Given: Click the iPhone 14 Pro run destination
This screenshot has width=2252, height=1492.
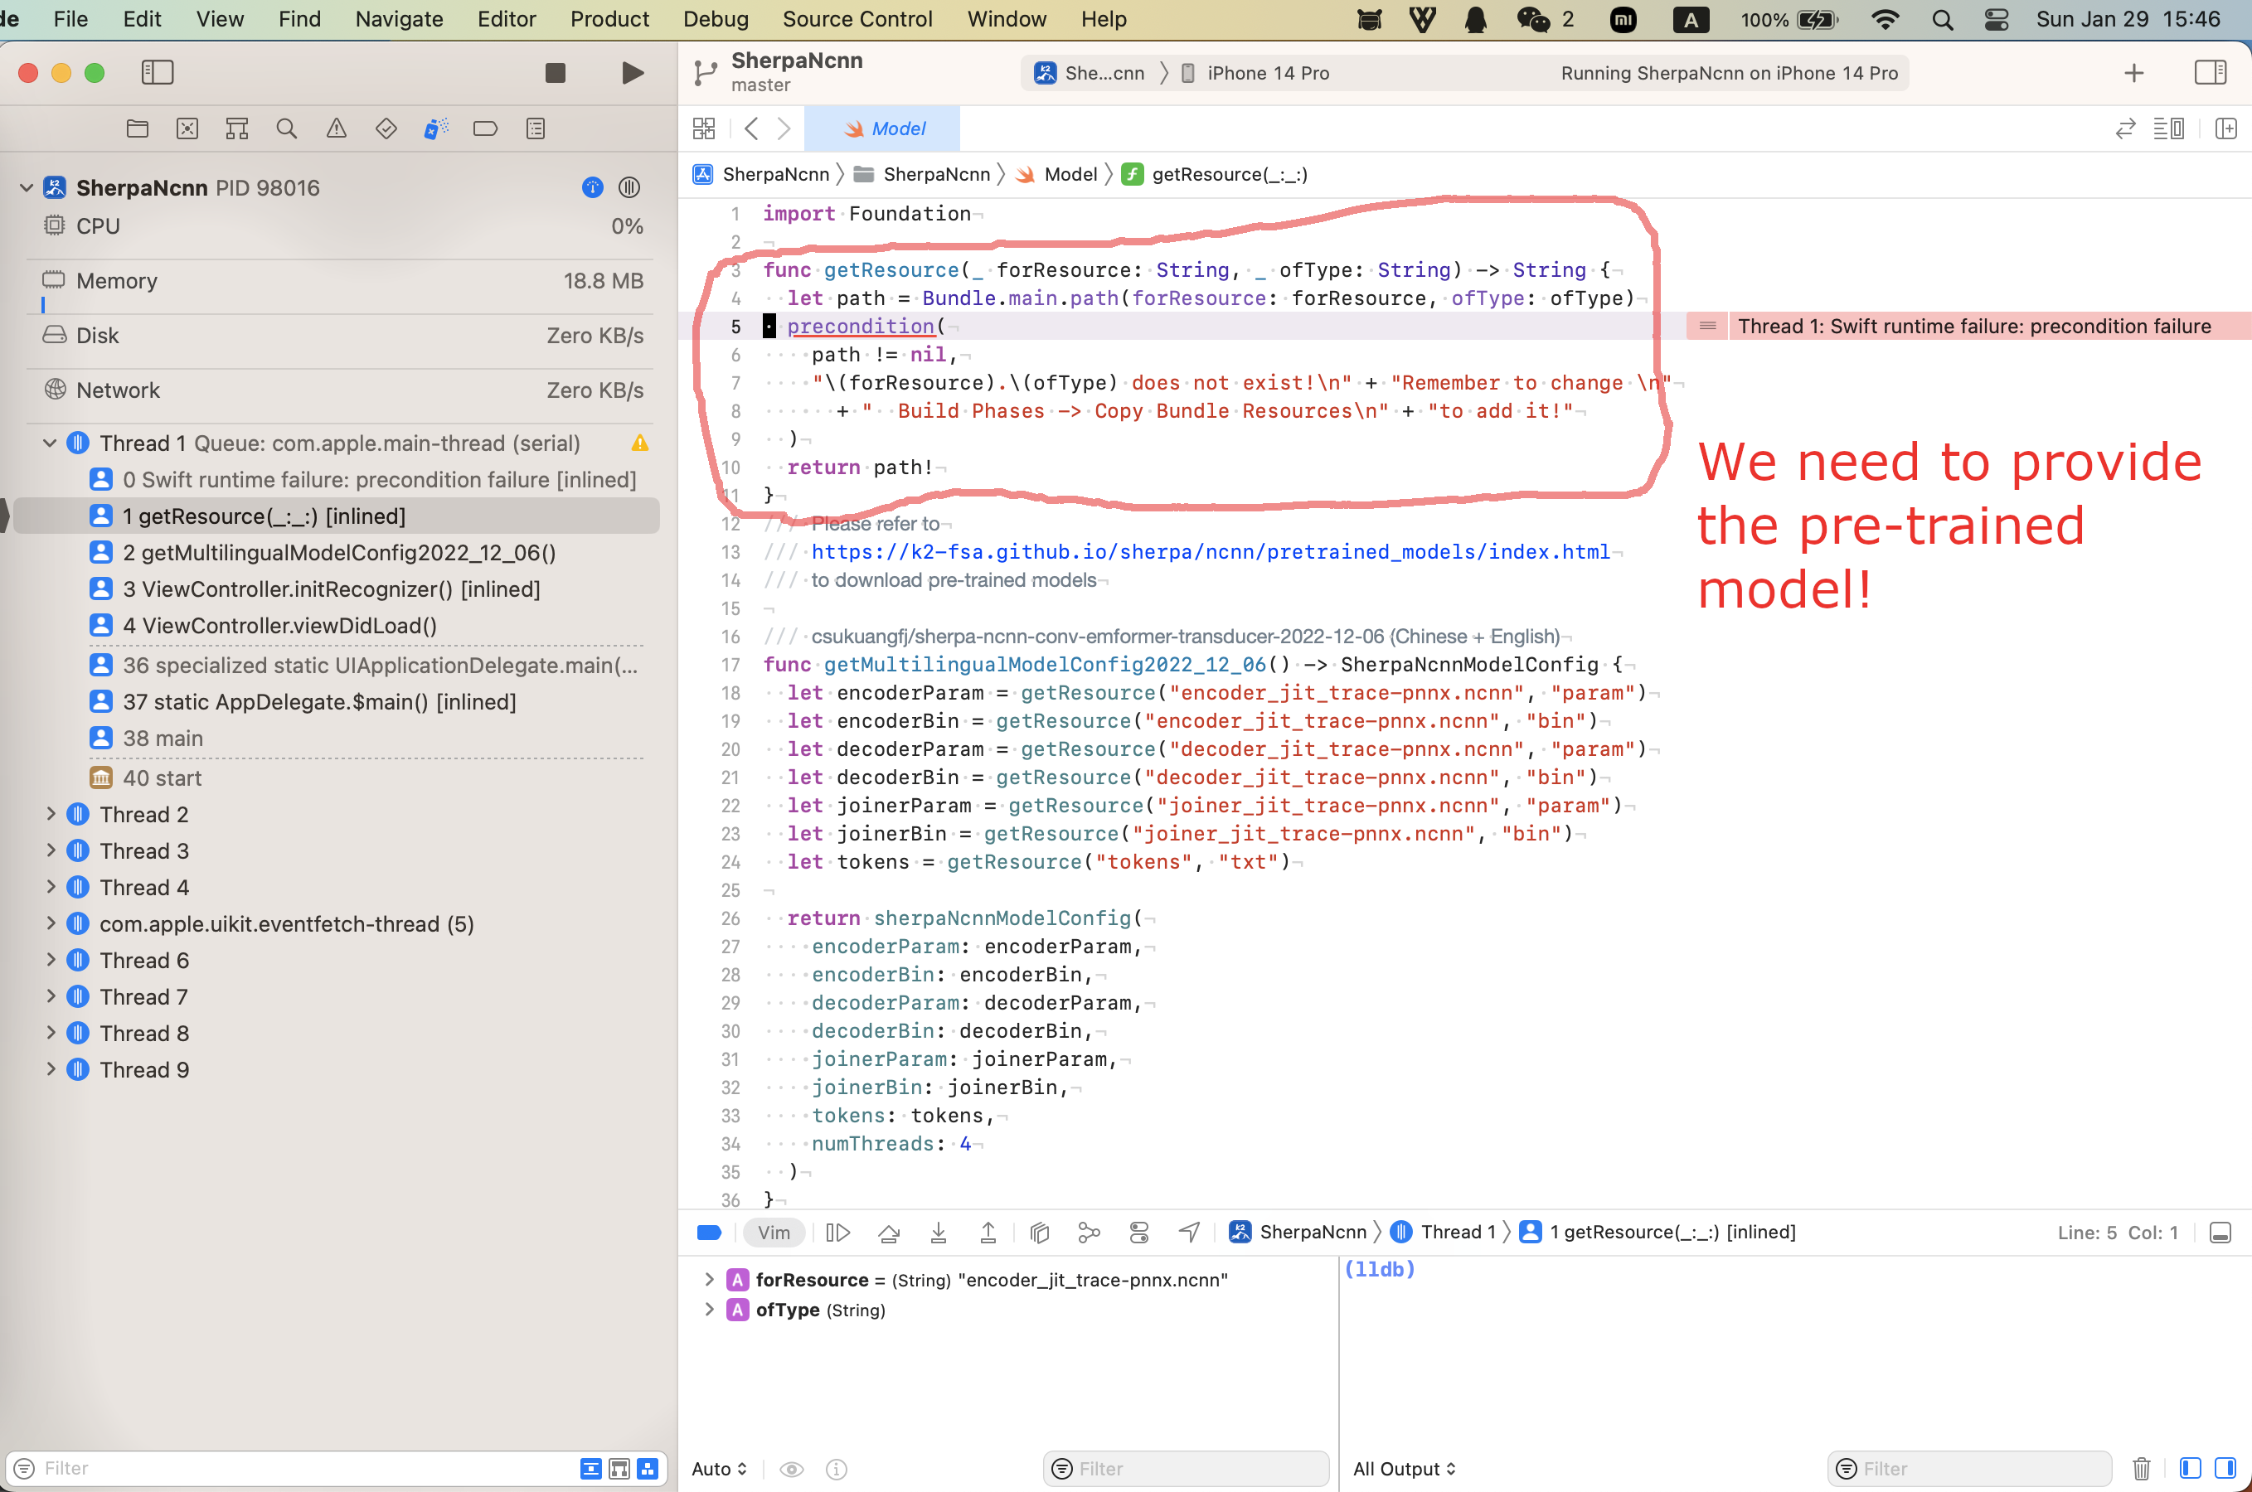Looking at the screenshot, I should [1256, 73].
